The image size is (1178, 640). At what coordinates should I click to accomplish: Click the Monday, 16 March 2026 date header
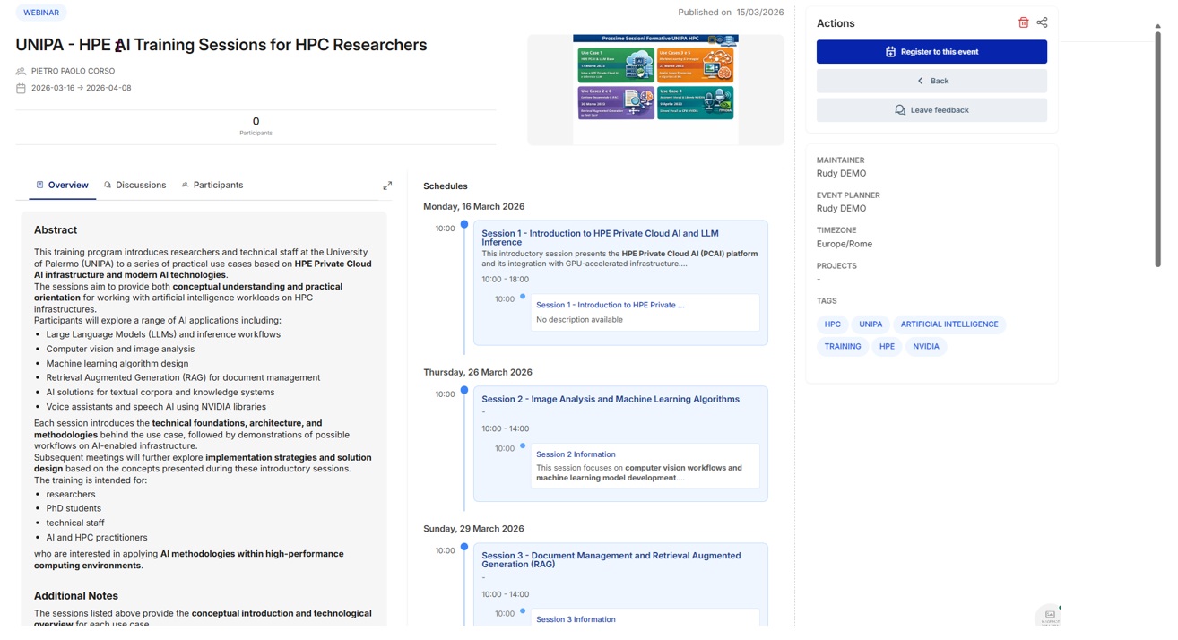[x=473, y=207]
